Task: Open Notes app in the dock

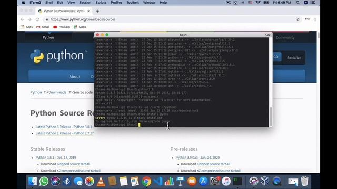Action: (x=124, y=181)
